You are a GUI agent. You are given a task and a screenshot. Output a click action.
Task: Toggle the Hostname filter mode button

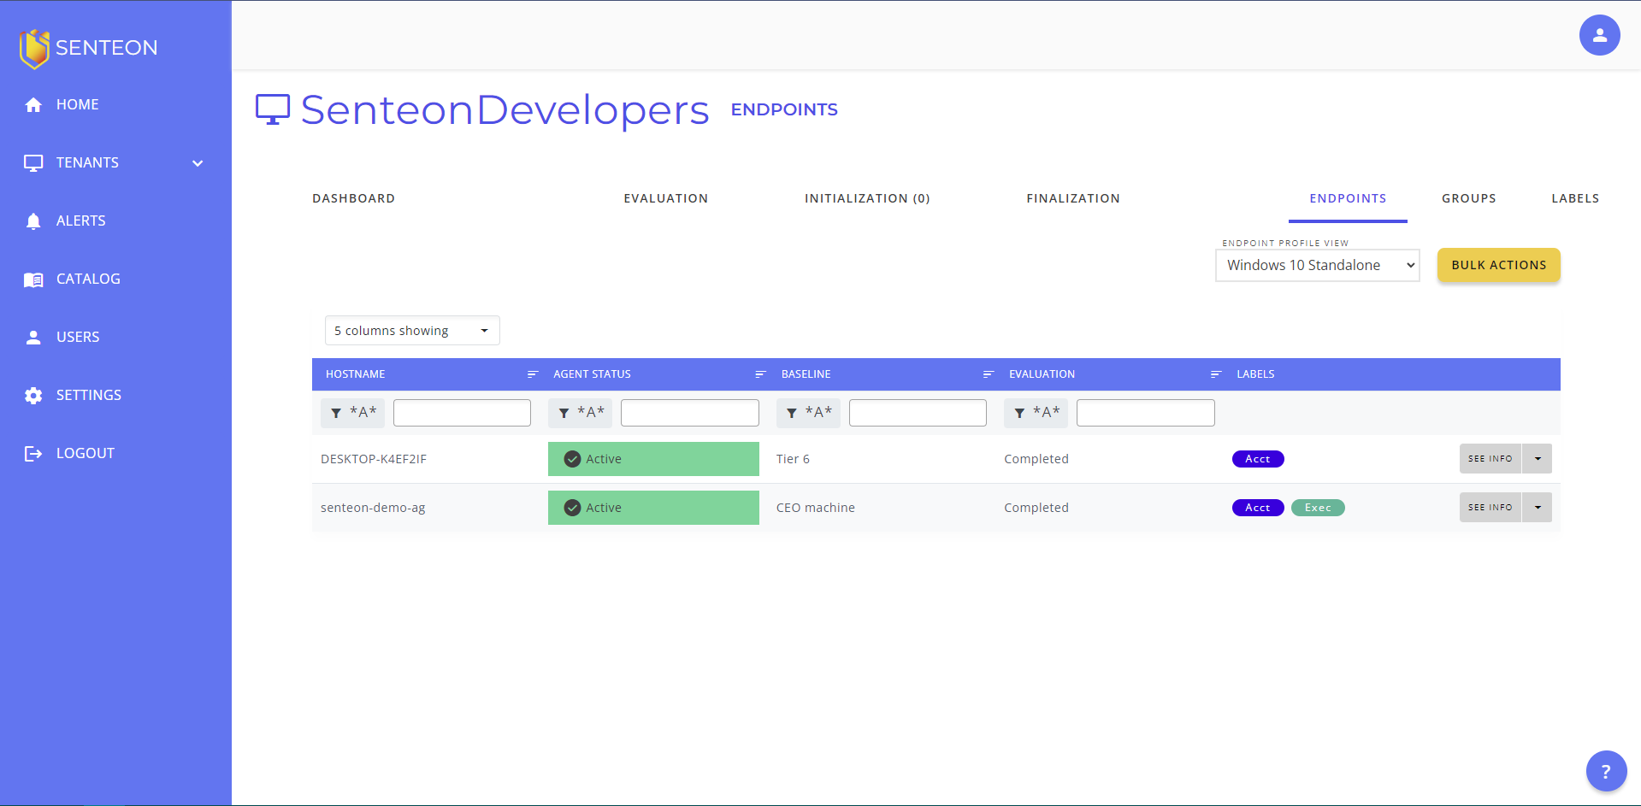pos(353,413)
